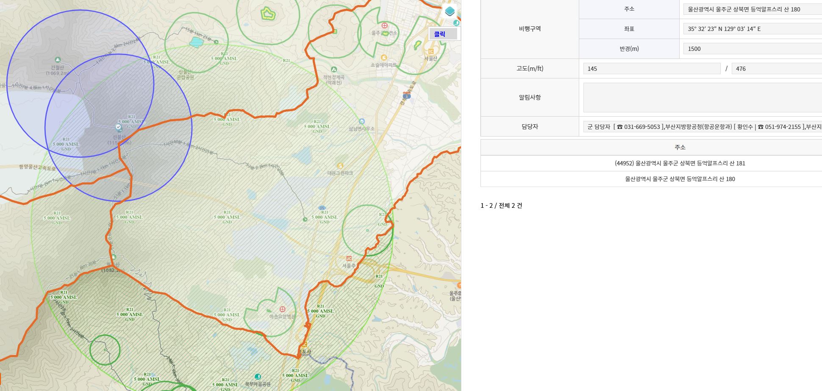
Task: Click the 비행구역 row label
Action: tap(530, 29)
